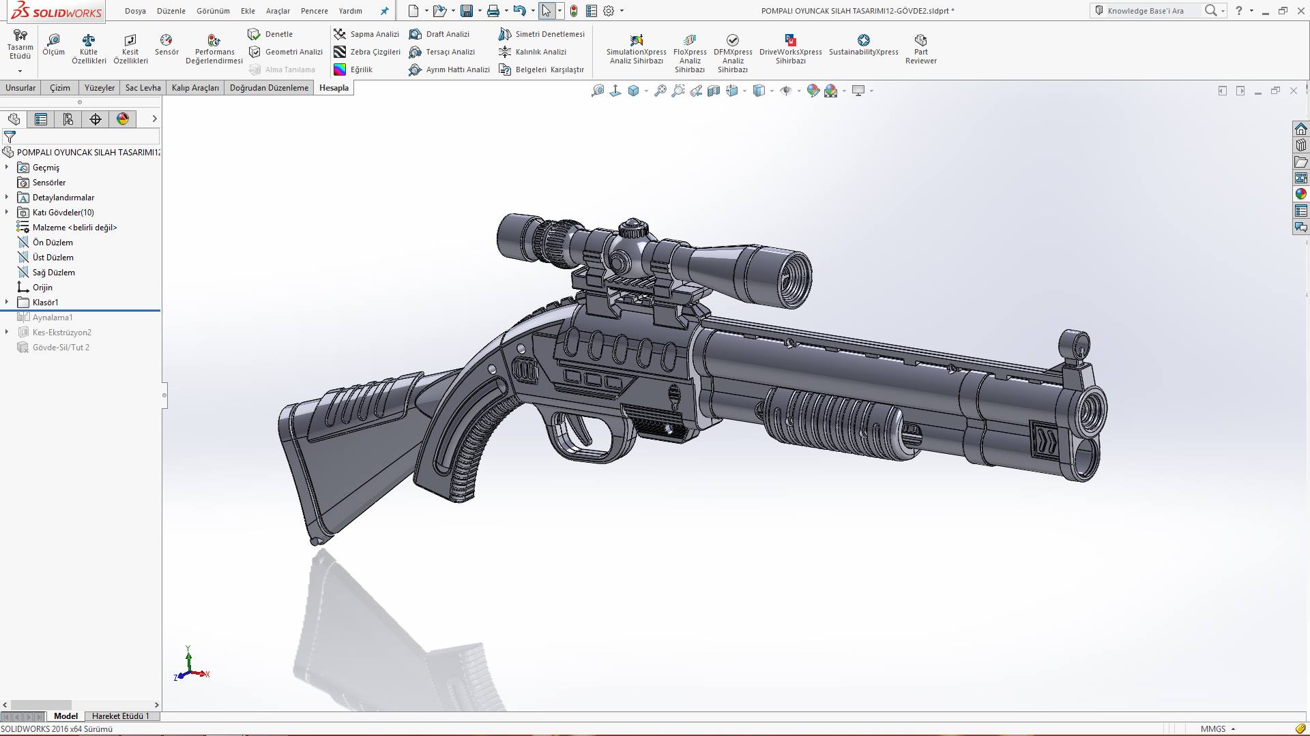1310x736 pixels.
Task: Open Part Reviewer tool
Action: (920, 49)
